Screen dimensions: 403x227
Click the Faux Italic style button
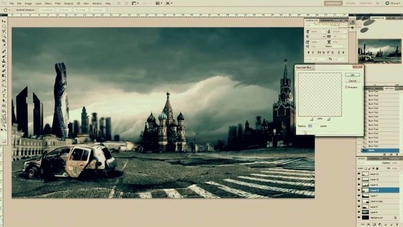(313, 53)
